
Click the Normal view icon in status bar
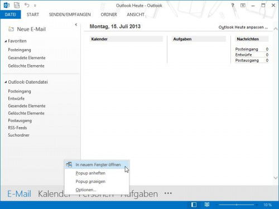pos(194,205)
